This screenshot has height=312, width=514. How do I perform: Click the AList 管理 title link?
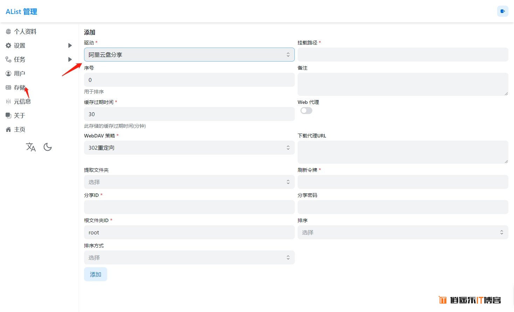pyautogui.click(x=21, y=12)
